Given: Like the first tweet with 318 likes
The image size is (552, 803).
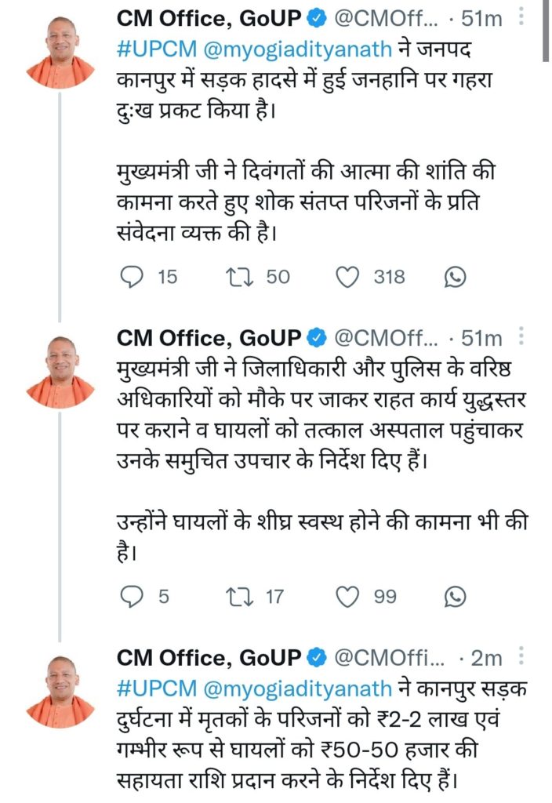Looking at the screenshot, I should point(347,276).
